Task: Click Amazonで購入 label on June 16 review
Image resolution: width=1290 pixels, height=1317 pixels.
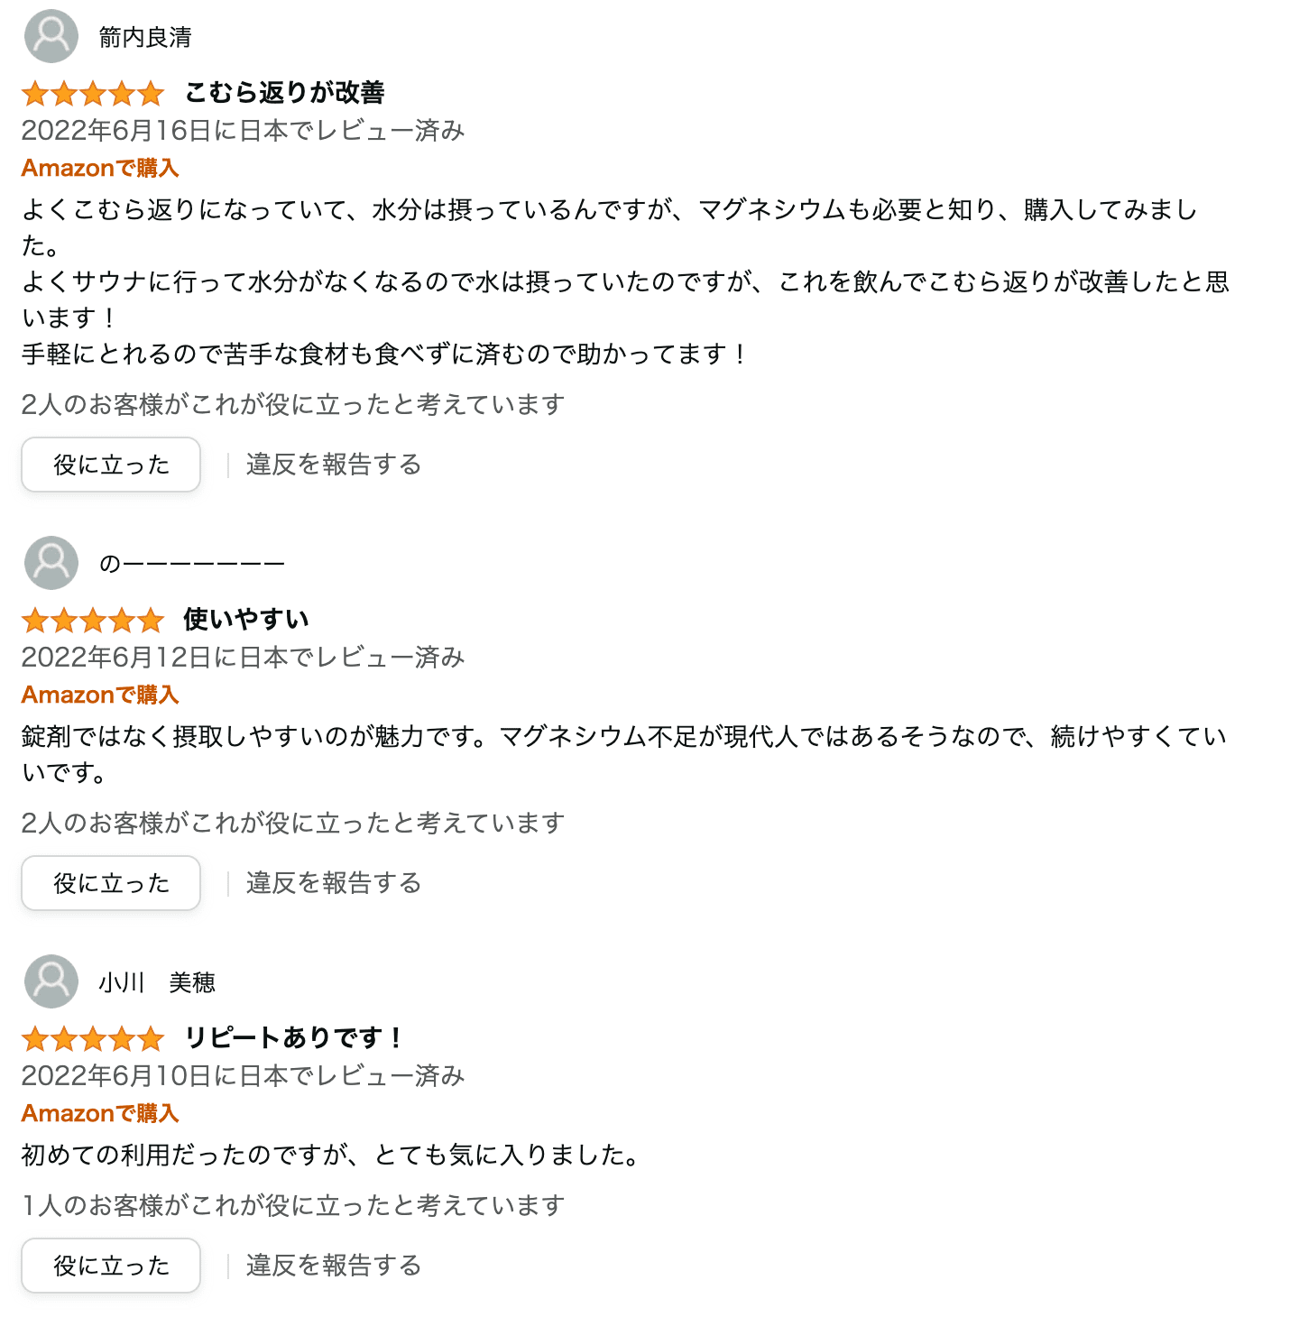Action: tap(100, 168)
